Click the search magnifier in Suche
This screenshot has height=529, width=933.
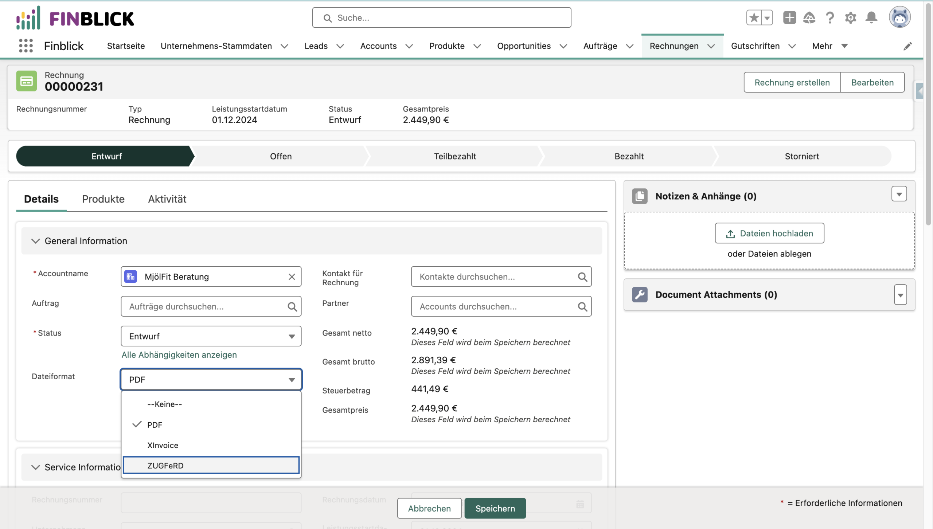(328, 18)
